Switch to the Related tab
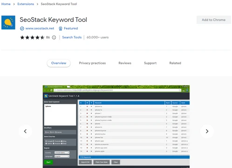Screen dimensions: 232x168 pos(175,63)
